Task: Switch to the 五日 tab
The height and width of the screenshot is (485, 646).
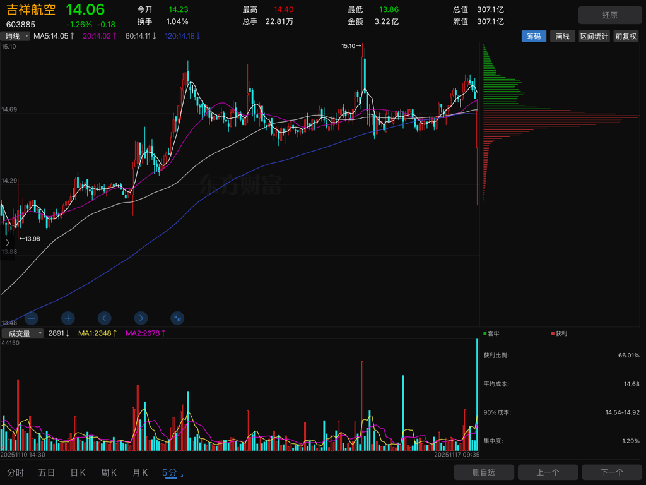Action: pyautogui.click(x=47, y=472)
